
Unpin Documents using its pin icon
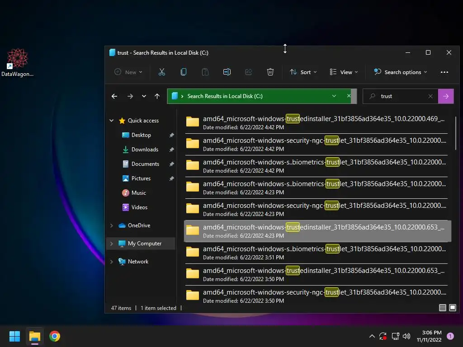tap(171, 164)
